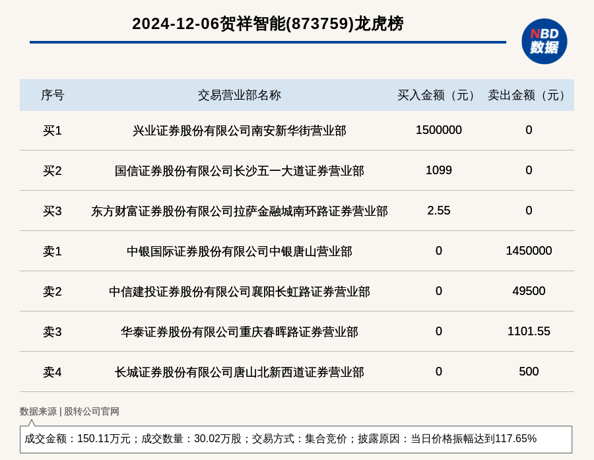The width and height of the screenshot is (594, 460).
Task: Select 长城证券股份有限公司唐山北新西道证券营业部
Action: click(x=240, y=372)
